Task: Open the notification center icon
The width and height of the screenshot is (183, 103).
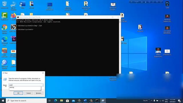Action: point(179,100)
